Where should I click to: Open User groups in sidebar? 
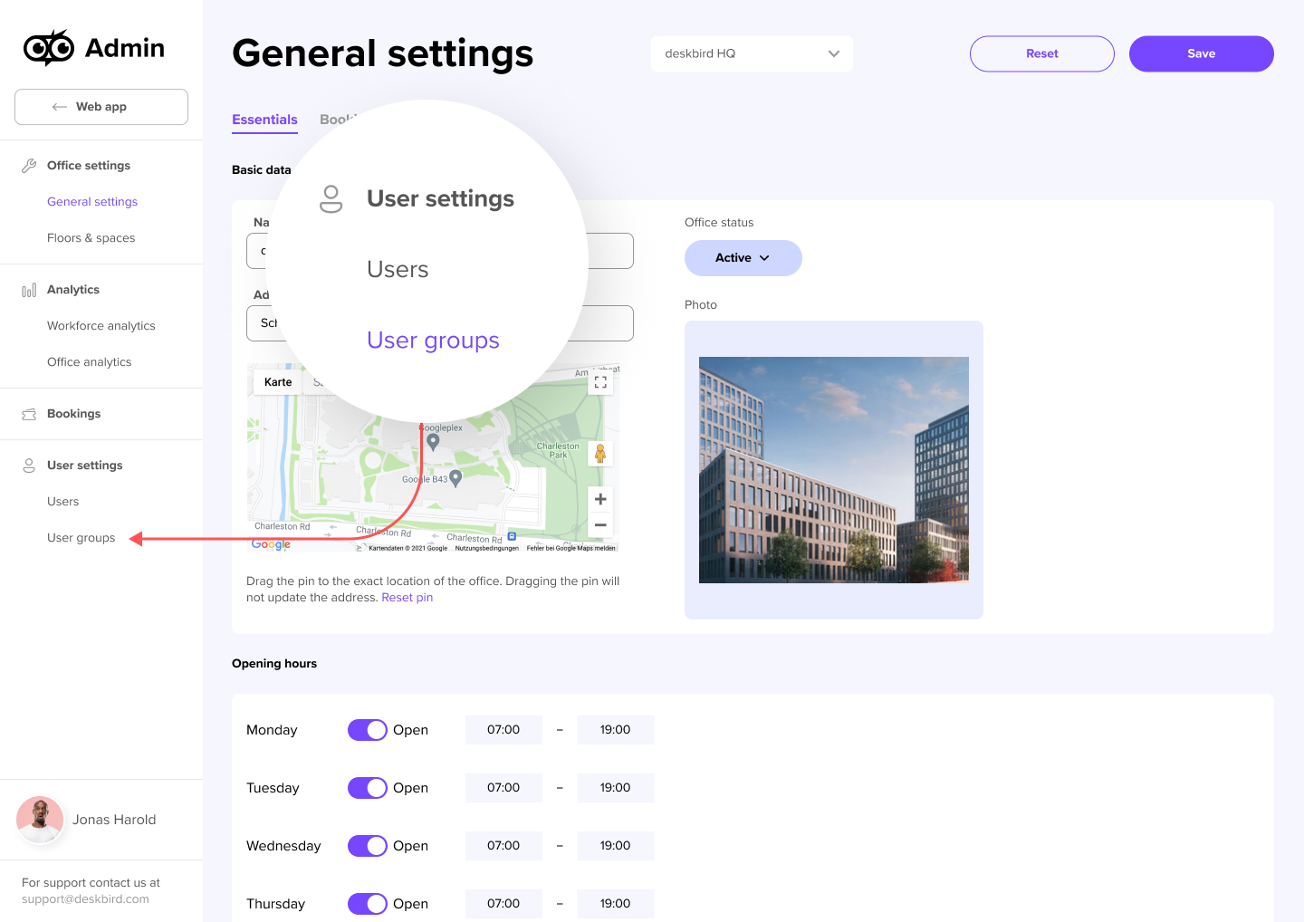[x=81, y=538]
